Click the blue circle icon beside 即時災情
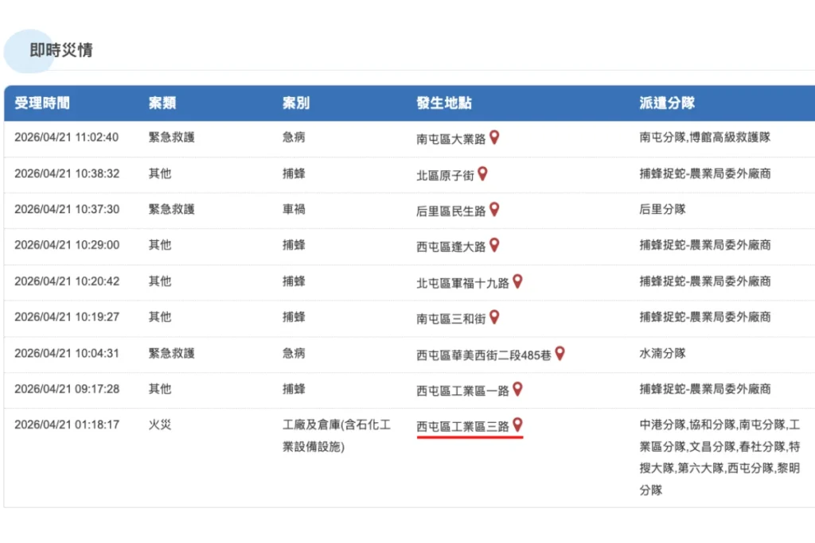Viewport: 815px width, 543px height. point(29,51)
